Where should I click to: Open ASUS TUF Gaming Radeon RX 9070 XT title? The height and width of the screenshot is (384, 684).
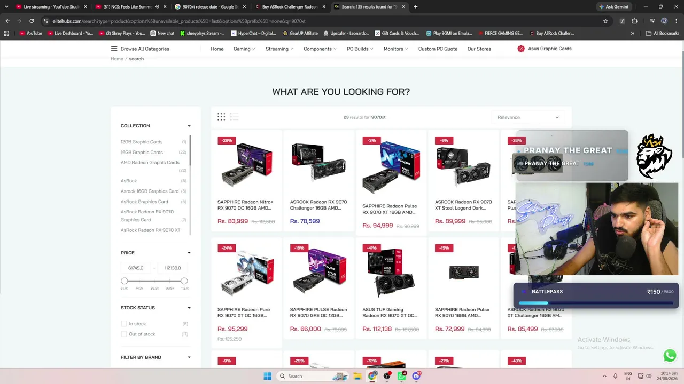tap(390, 313)
